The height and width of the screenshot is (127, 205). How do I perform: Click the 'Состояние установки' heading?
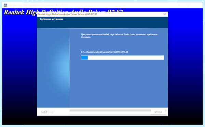pyautogui.click(x=52, y=19)
